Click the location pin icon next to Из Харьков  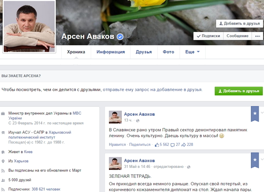(x=3, y=161)
